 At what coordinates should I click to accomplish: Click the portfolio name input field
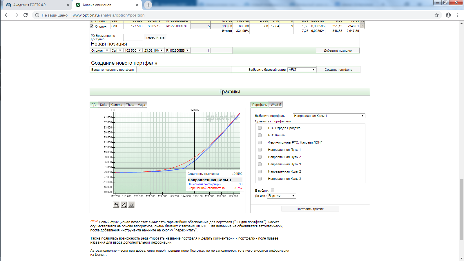184,70
